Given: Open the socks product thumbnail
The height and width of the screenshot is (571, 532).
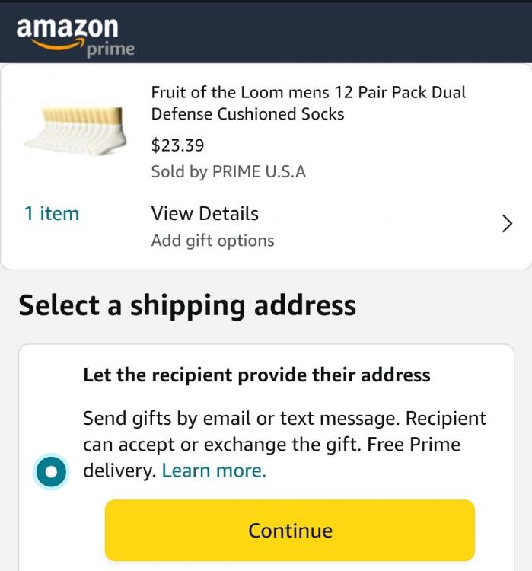Looking at the screenshot, I should 74,131.
